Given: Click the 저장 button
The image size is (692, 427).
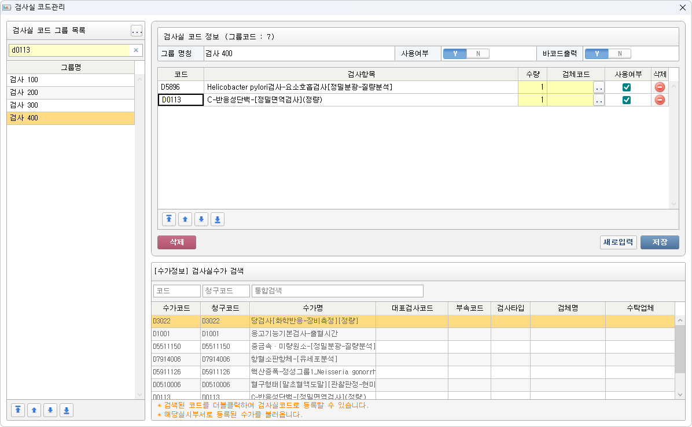Looking at the screenshot, I should pyautogui.click(x=660, y=242).
